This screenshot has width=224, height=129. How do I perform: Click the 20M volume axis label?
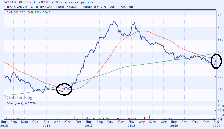pos(221,115)
